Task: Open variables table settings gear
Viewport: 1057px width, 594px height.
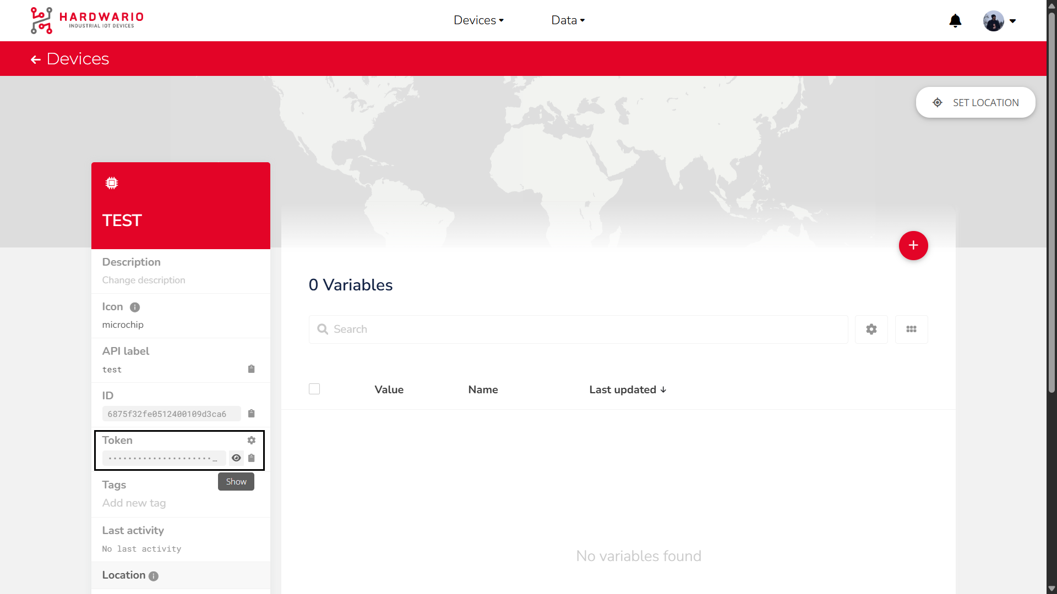Action: (x=871, y=329)
